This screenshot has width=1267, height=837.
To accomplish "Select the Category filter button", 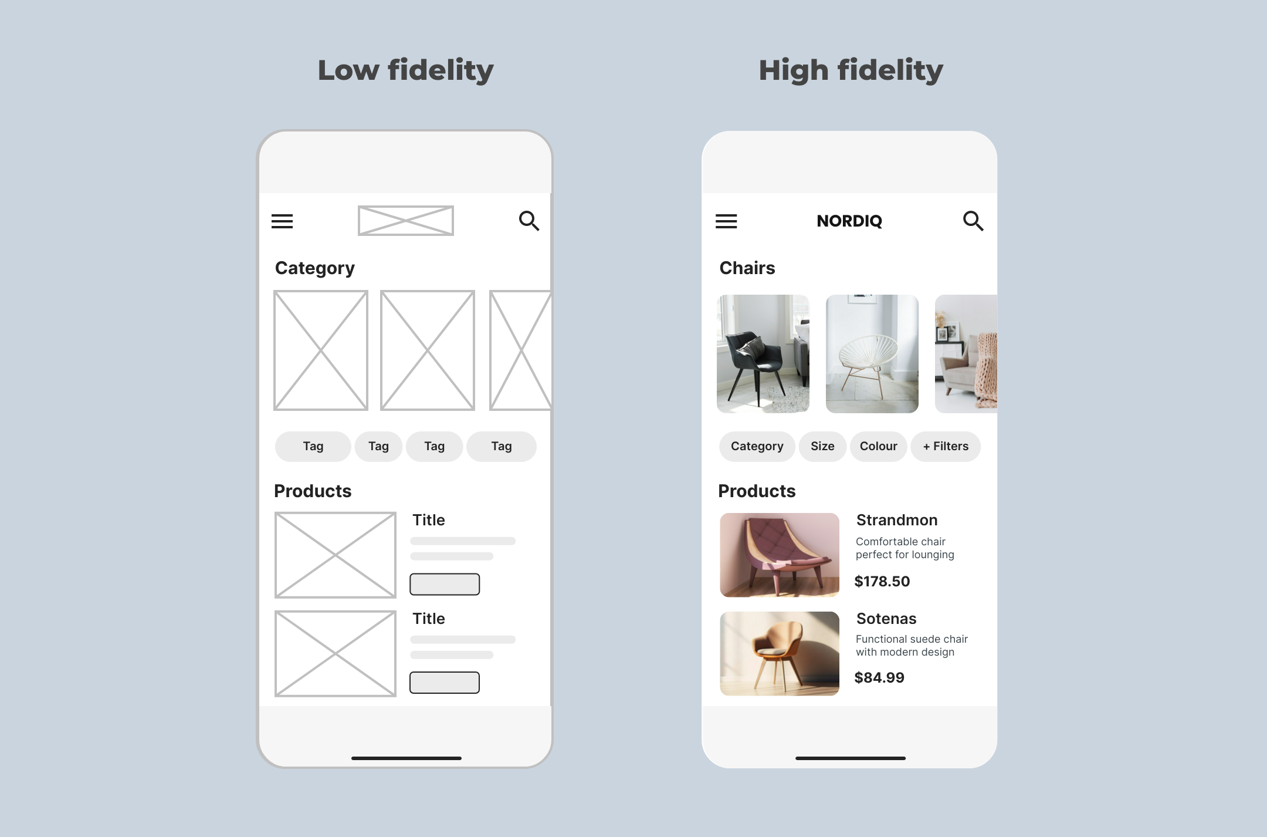I will pos(757,446).
